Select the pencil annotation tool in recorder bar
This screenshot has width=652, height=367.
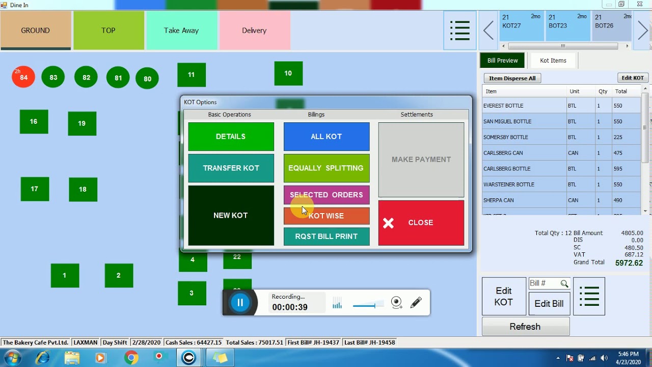click(416, 302)
